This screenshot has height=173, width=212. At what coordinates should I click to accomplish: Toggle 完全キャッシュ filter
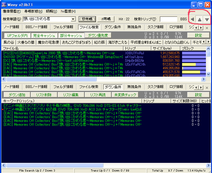tap(44, 35)
